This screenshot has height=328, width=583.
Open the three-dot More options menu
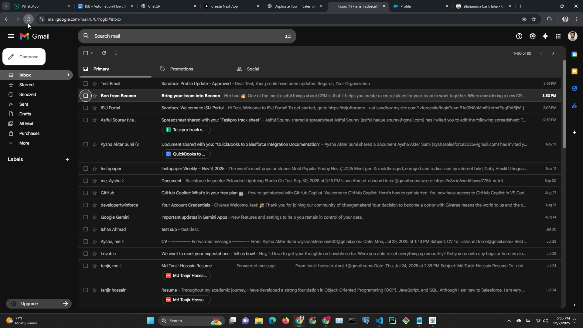pyautogui.click(x=116, y=53)
